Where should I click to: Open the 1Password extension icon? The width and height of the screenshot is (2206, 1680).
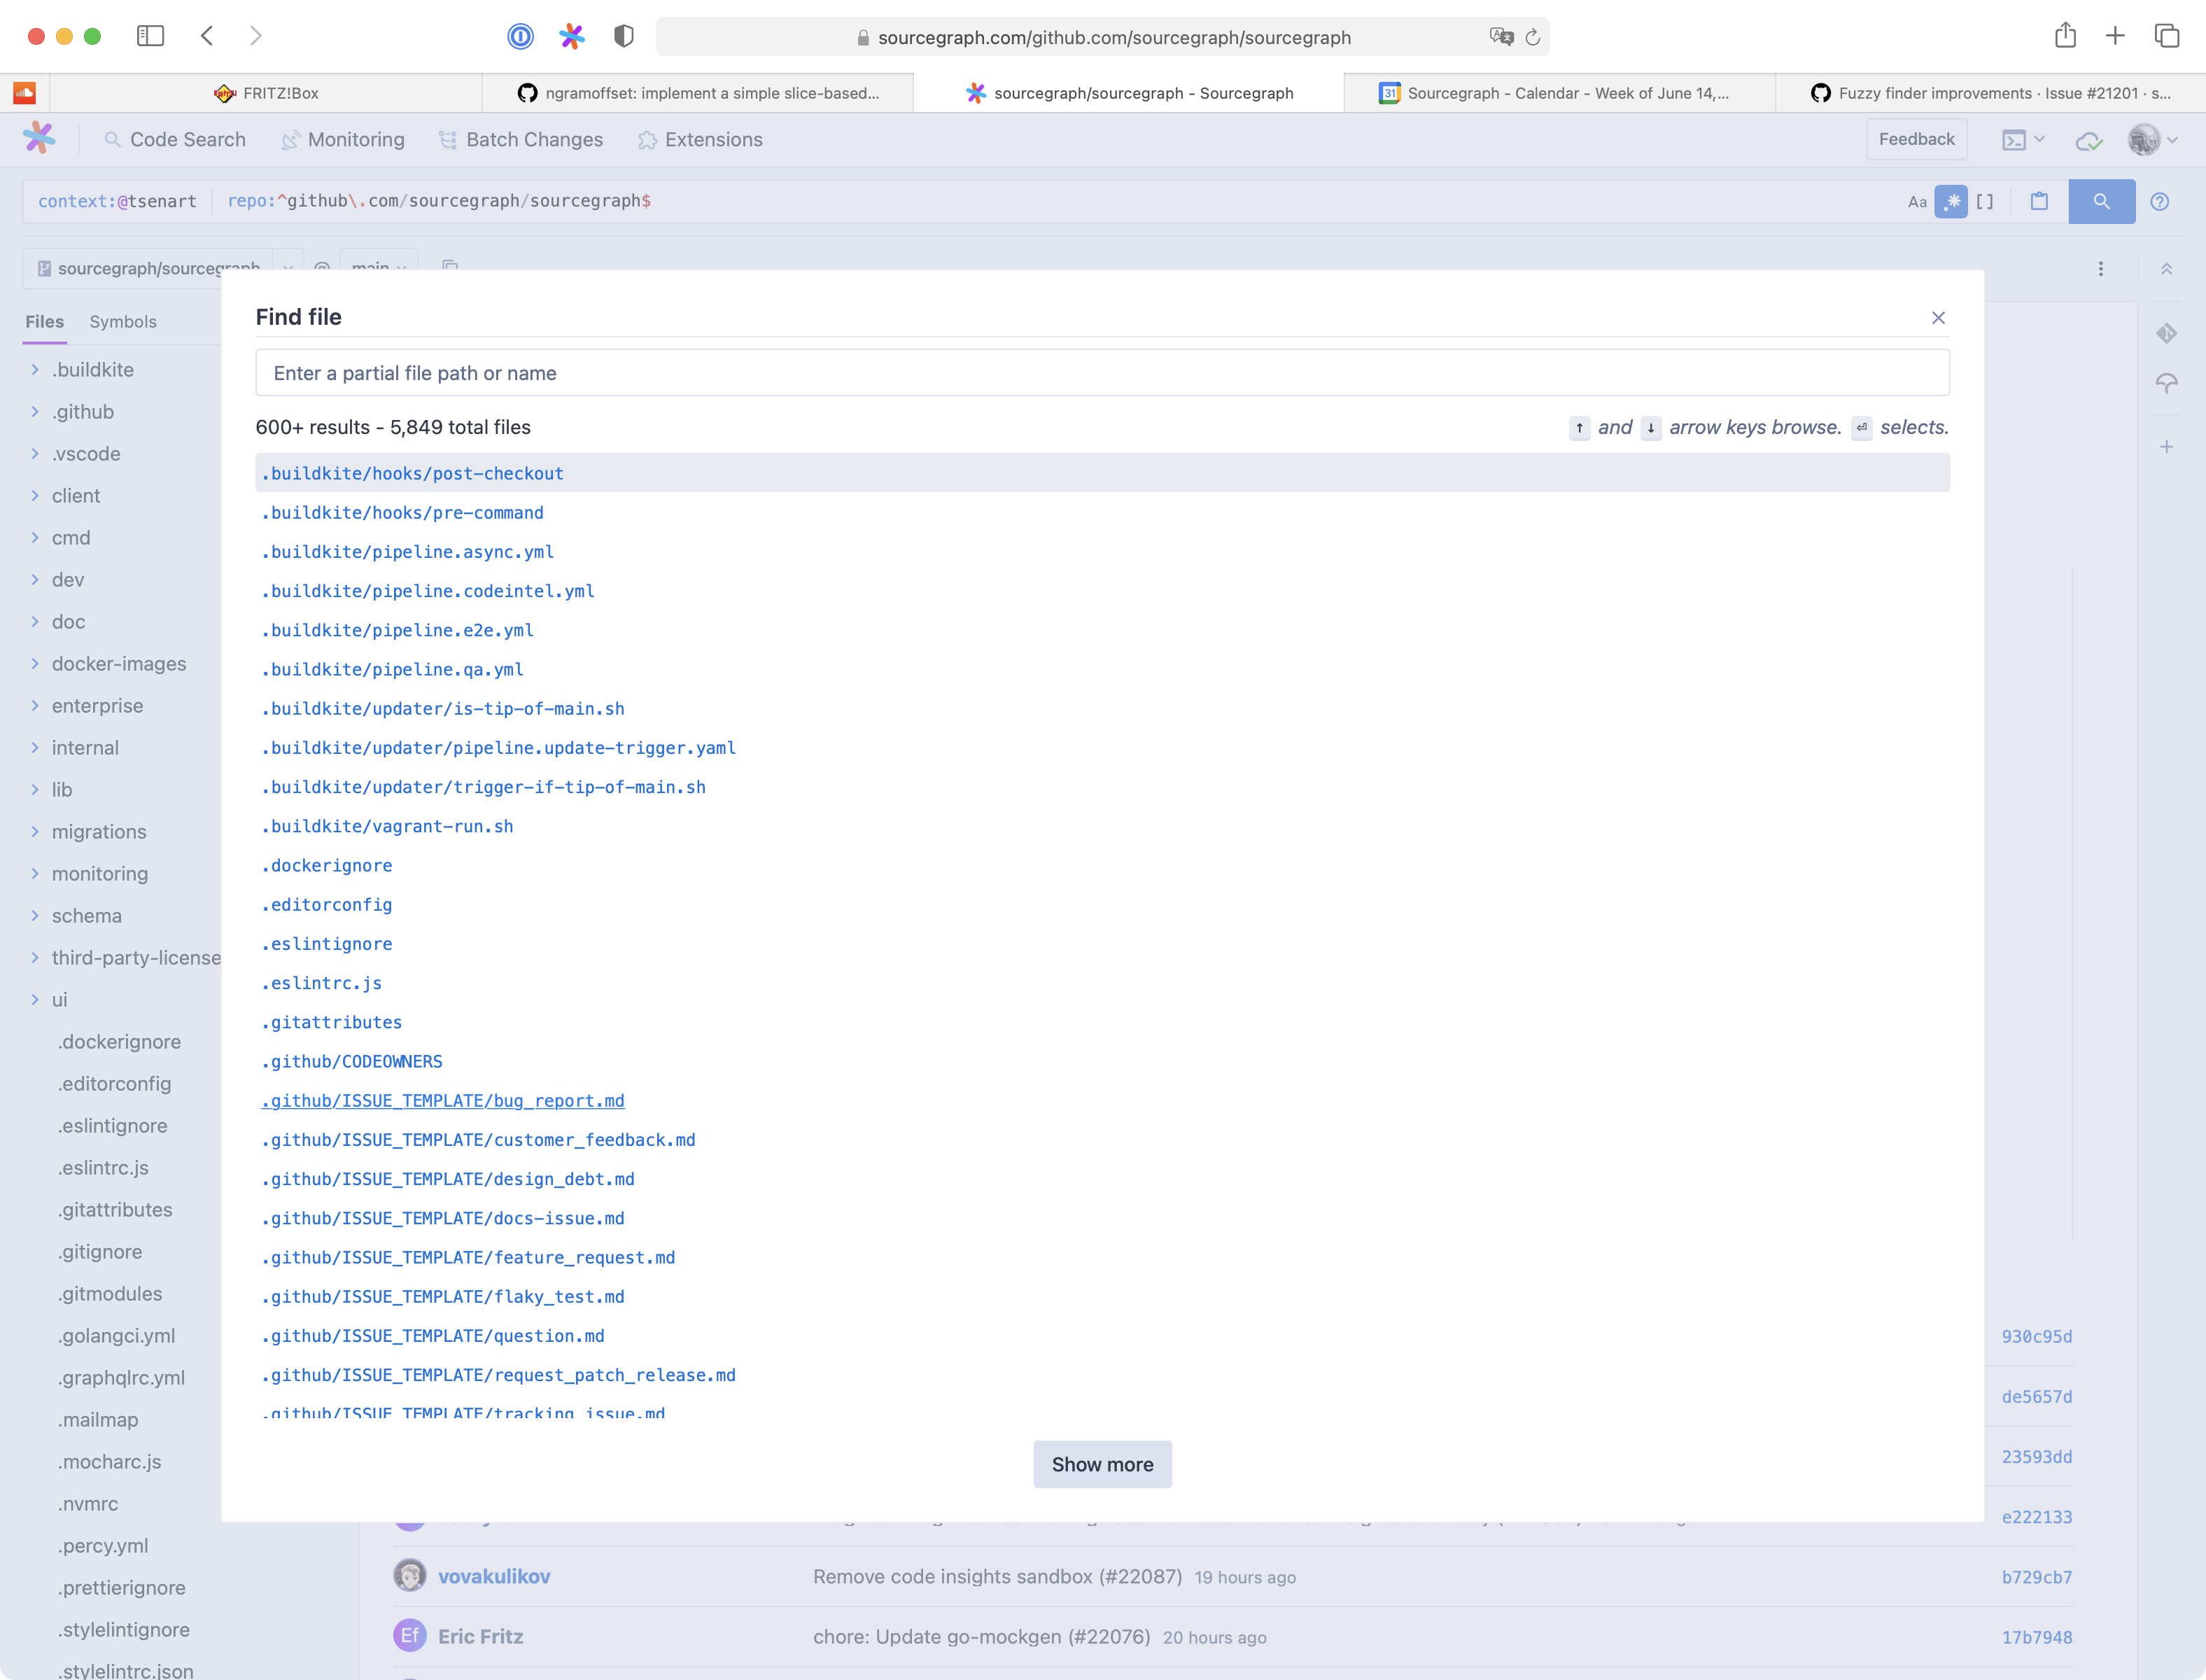521,37
